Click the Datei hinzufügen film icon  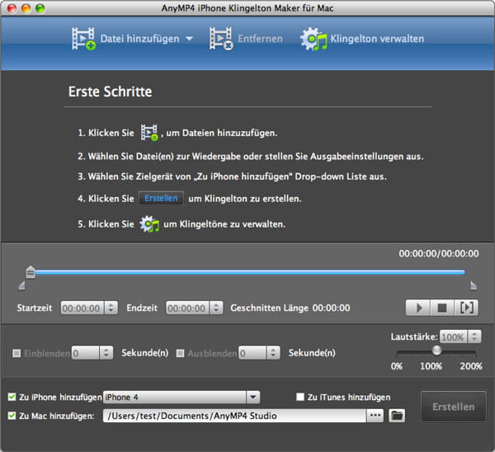point(83,39)
